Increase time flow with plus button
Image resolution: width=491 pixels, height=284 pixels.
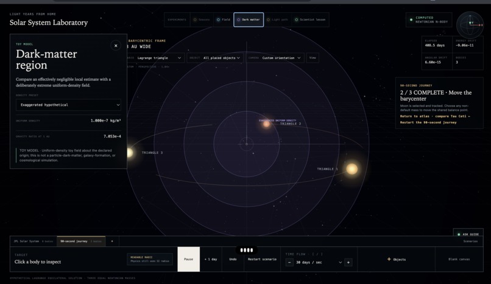[348, 263]
